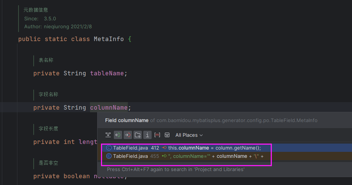
Task: Click the chevron beside All Places
Action: (x=201, y=135)
